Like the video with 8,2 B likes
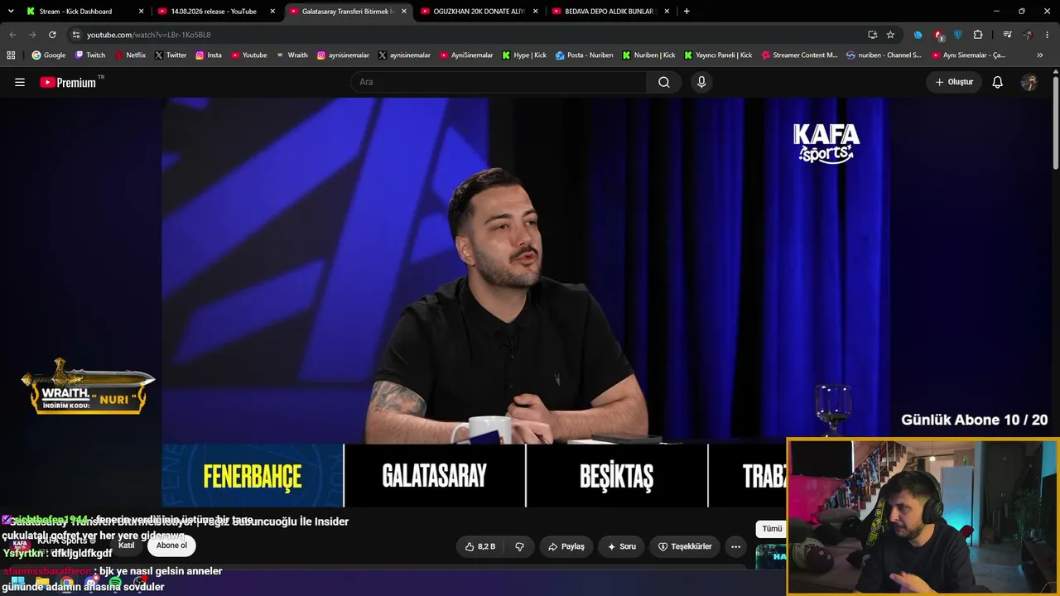This screenshot has width=1060, height=596. pyautogui.click(x=479, y=546)
